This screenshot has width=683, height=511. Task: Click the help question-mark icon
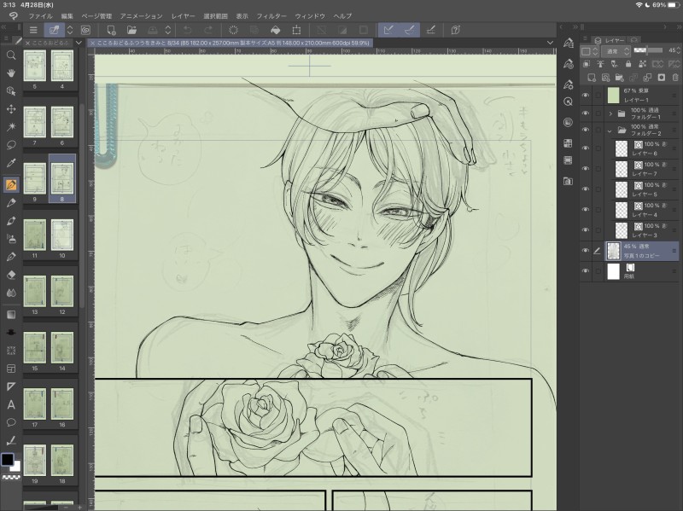(x=456, y=30)
